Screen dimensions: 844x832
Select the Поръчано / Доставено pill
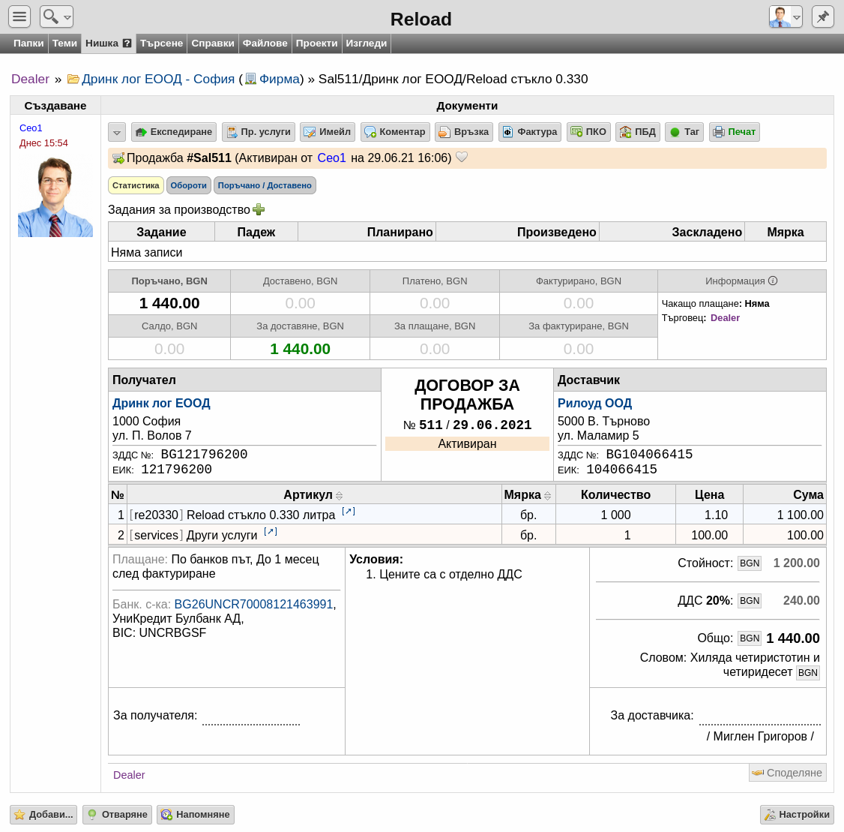pos(265,185)
